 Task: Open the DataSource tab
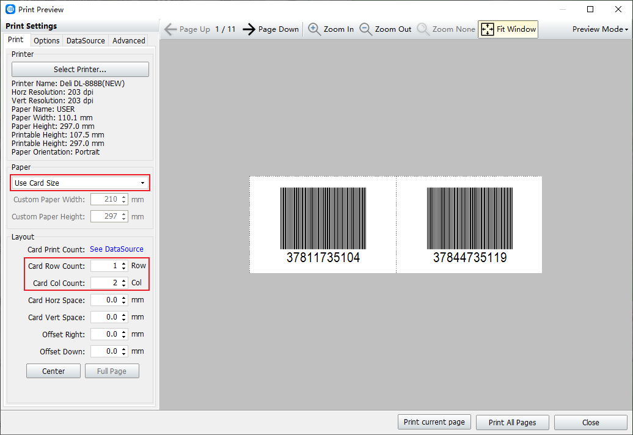(86, 40)
